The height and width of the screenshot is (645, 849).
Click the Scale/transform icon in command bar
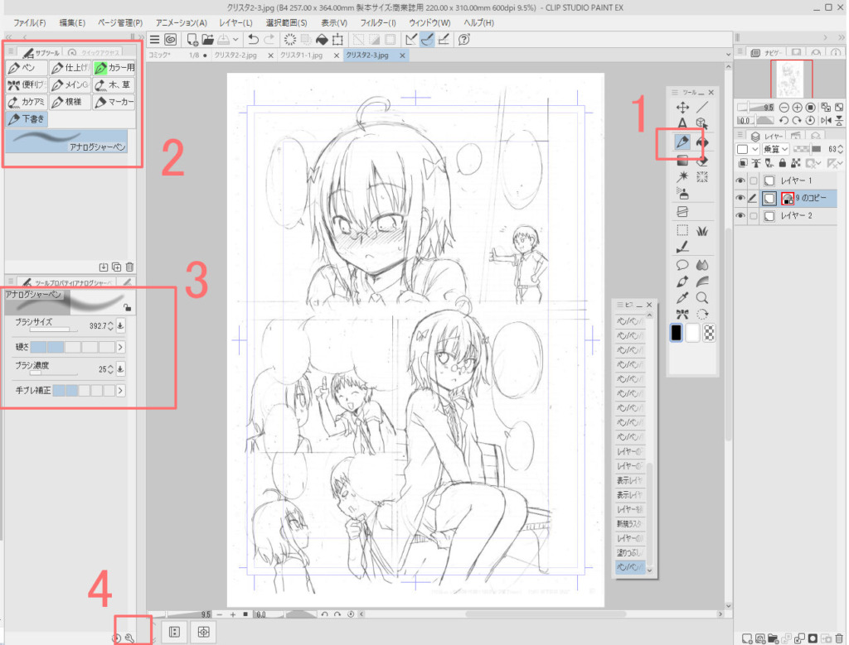pos(338,40)
